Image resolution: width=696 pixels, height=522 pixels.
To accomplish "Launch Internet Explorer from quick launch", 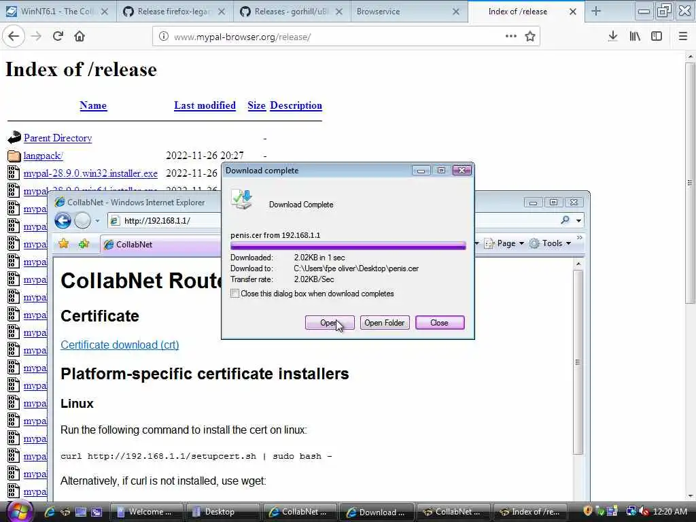I will (x=49, y=512).
